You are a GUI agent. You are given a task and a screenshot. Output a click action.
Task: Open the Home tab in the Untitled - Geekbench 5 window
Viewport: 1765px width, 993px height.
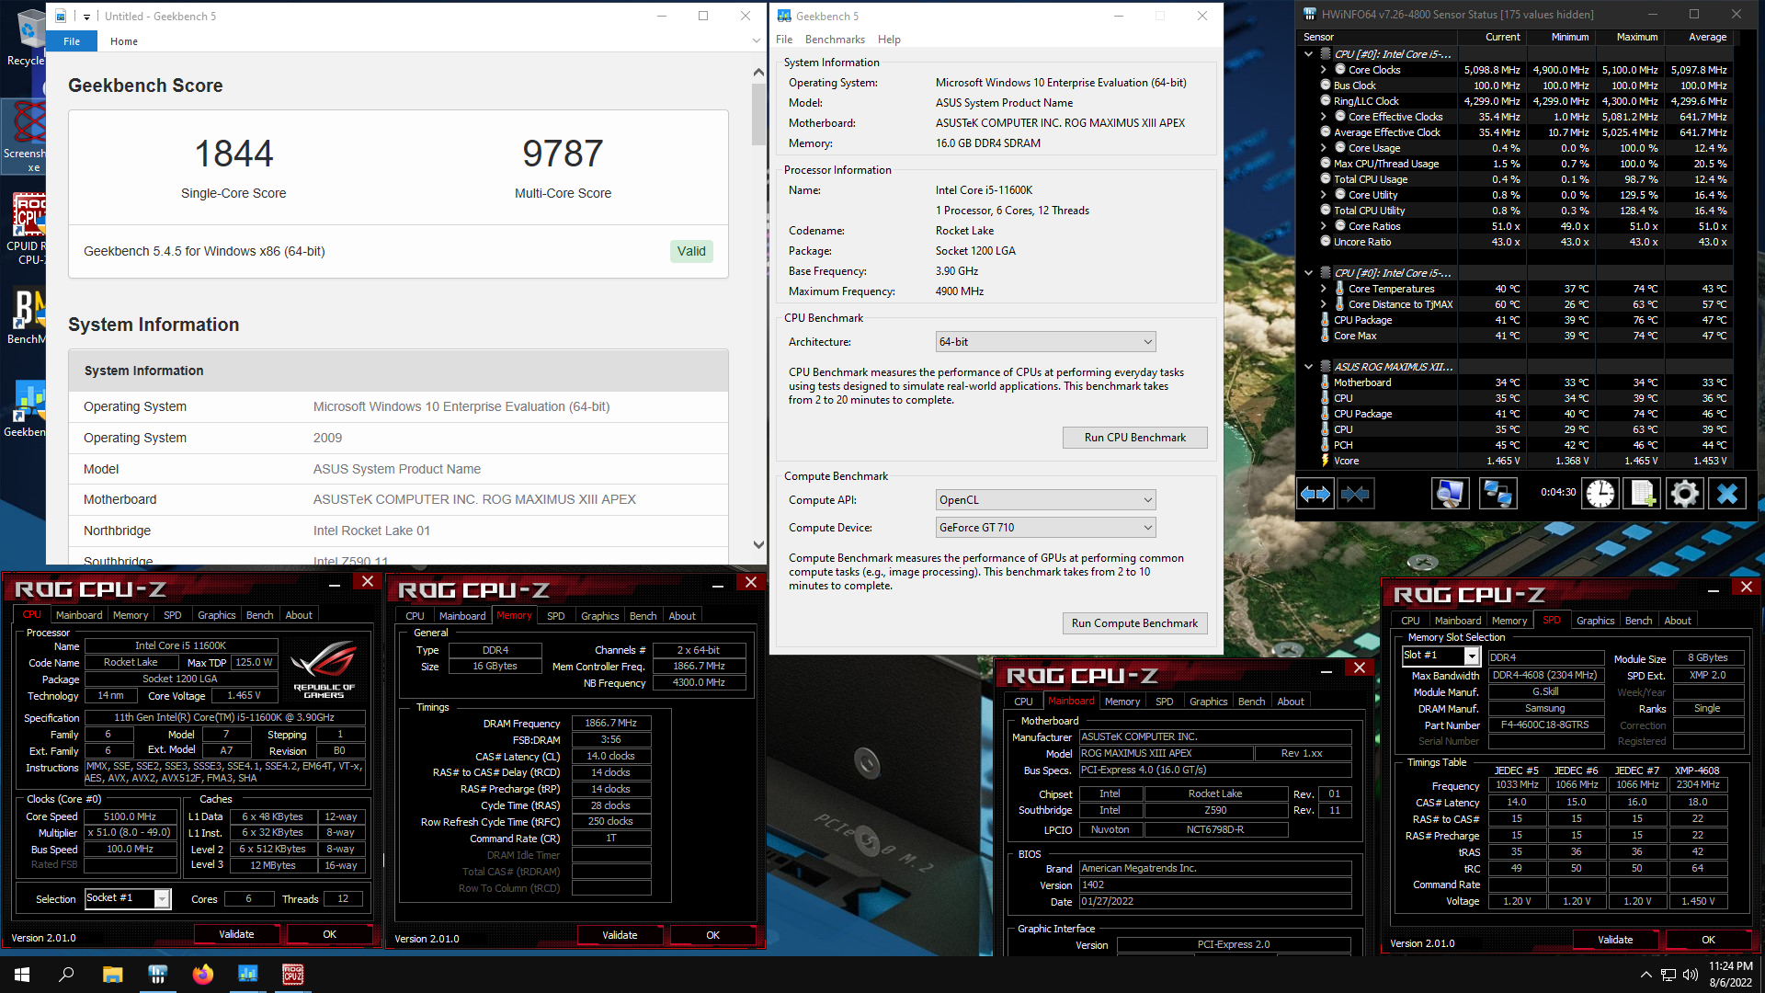click(124, 41)
